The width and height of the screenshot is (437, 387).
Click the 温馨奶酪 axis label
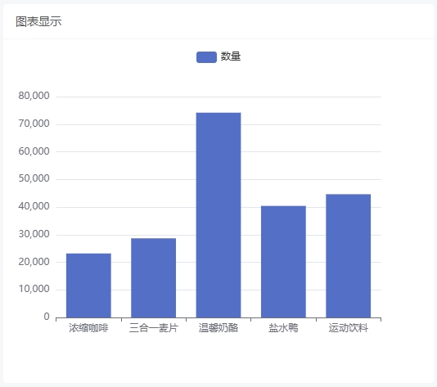(x=218, y=328)
